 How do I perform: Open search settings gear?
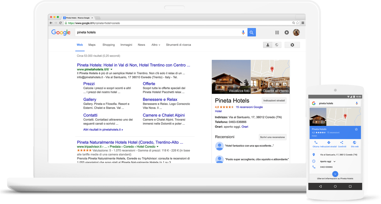[x=292, y=45]
